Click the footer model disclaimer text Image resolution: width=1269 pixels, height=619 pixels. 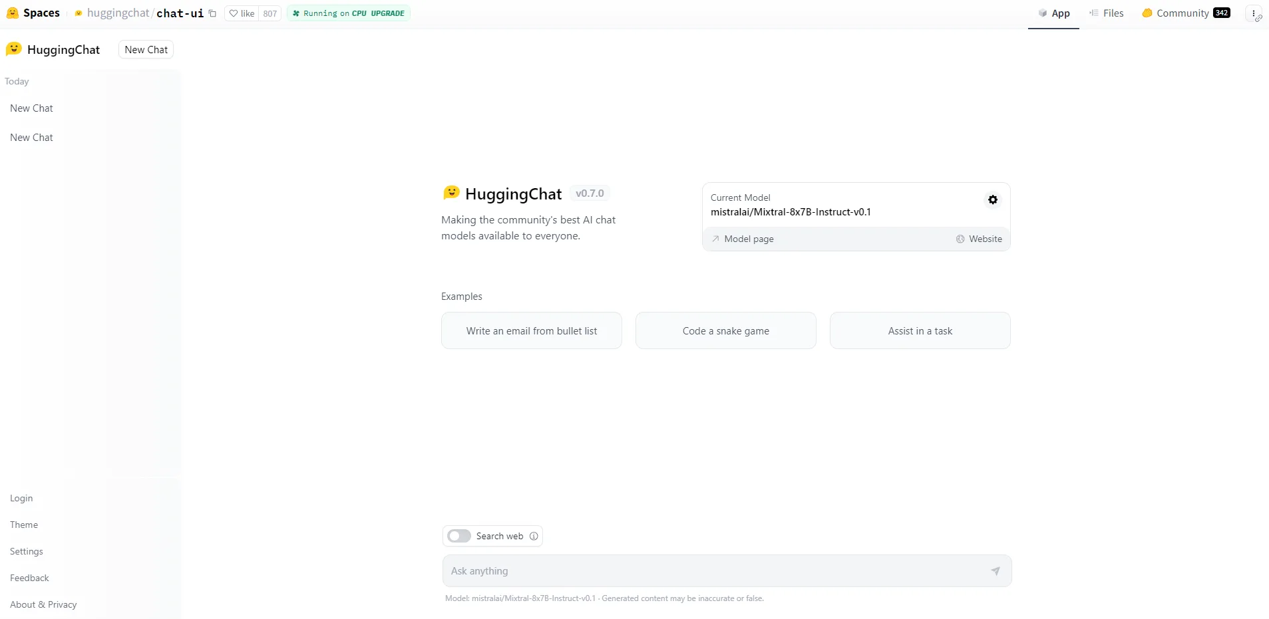point(604,598)
